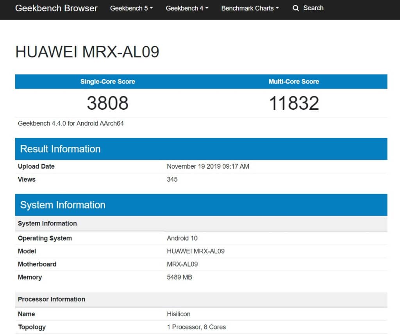The image size is (400, 335).
Task: Select the November 19 2019 09:17 AM value
Action: pyautogui.click(x=208, y=166)
